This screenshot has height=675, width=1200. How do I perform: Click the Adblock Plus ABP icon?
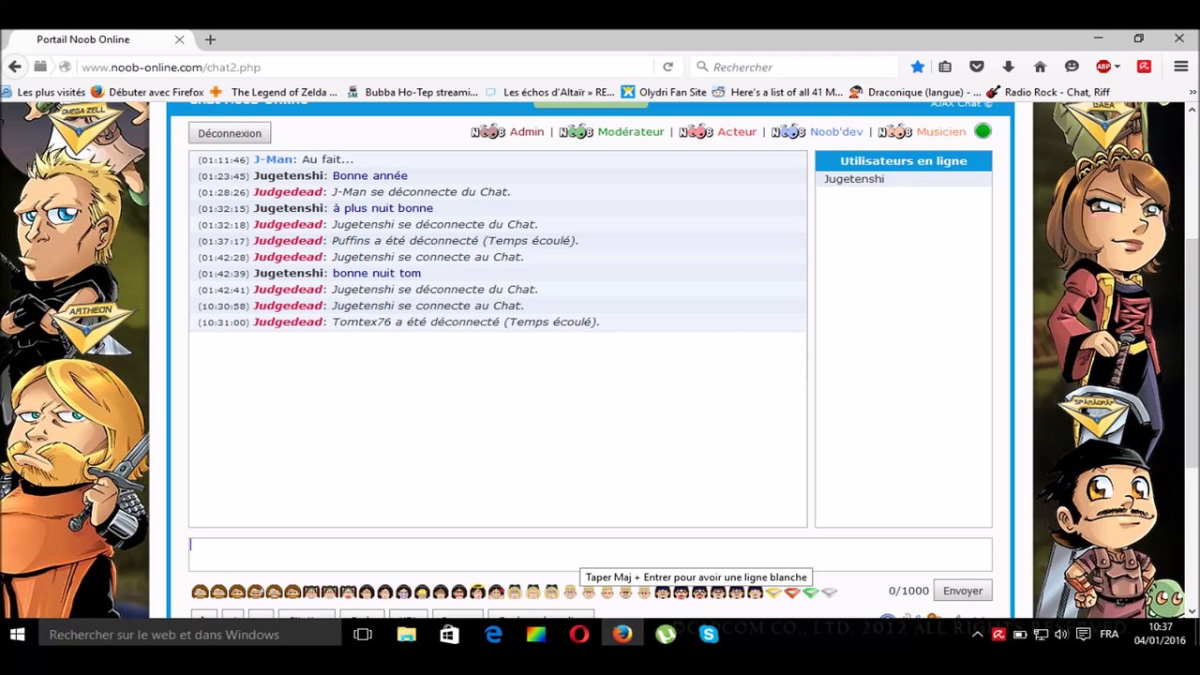(x=1103, y=67)
